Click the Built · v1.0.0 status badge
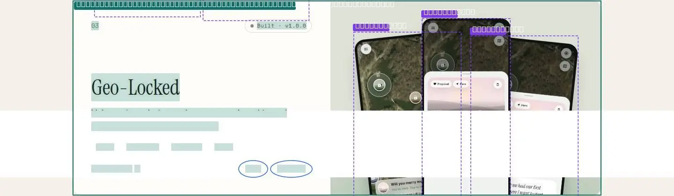Screen dimensions: 674x196 point(278,26)
